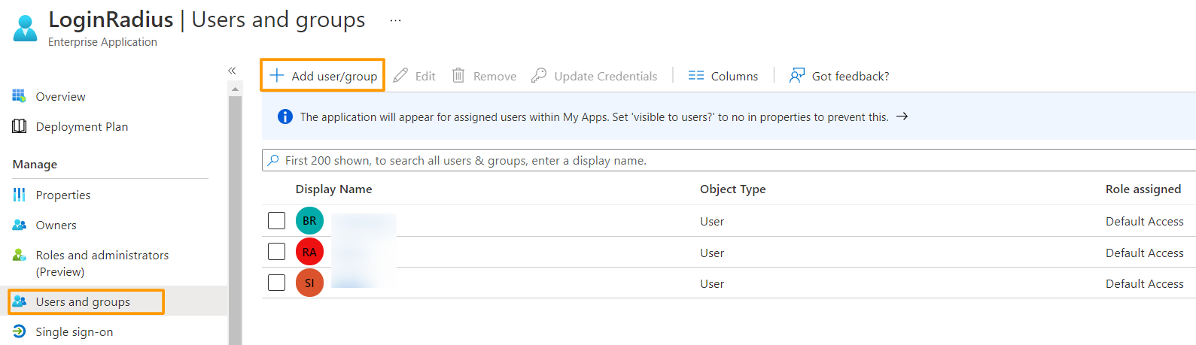Open Properties under Manage
1196x345 pixels.
click(x=63, y=195)
